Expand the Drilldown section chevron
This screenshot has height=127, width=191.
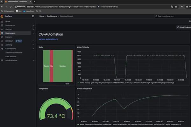[33, 41]
